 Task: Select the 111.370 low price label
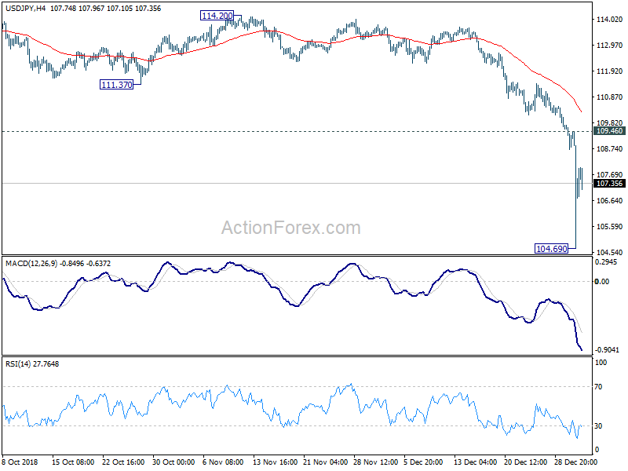pos(116,85)
